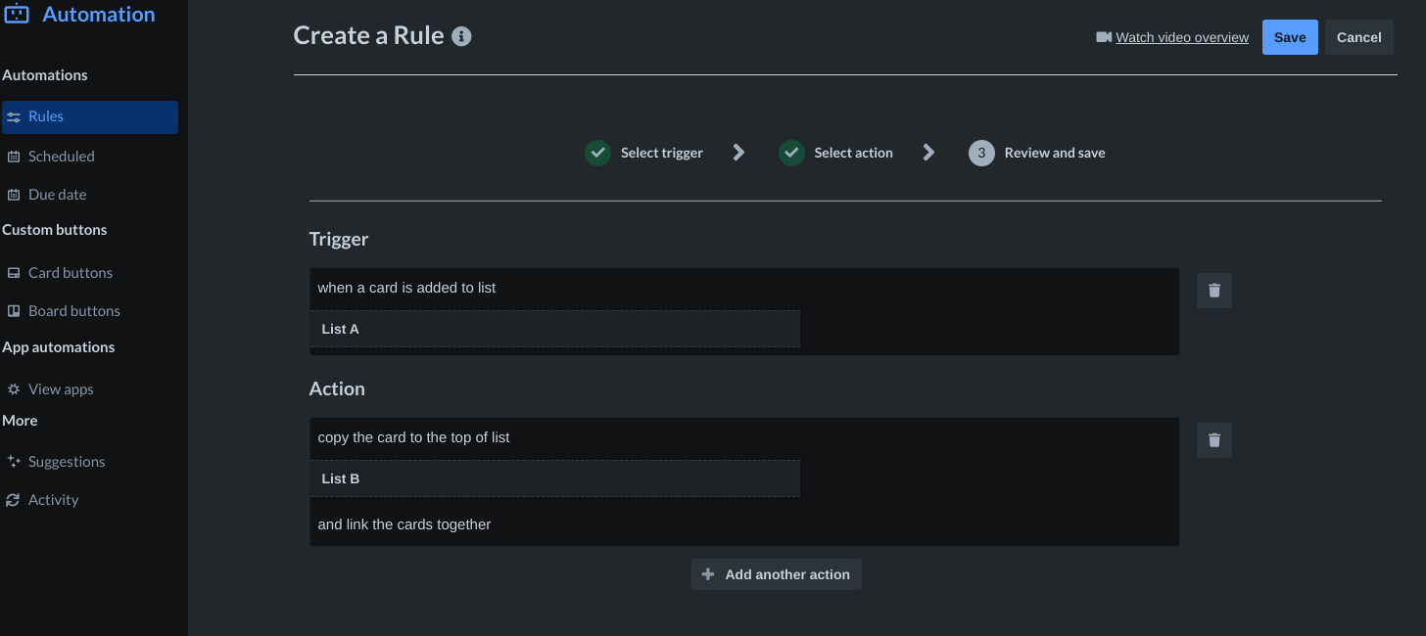Delete the trigger using its trash icon

[1214, 291]
